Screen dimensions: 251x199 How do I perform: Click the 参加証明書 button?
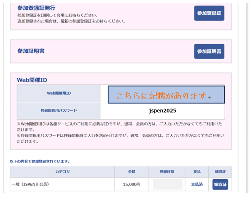pyautogui.click(x=209, y=51)
